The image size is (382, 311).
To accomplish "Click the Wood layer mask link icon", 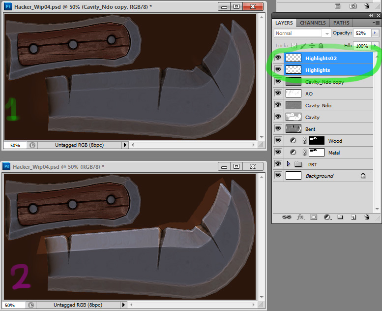I will [304, 141].
